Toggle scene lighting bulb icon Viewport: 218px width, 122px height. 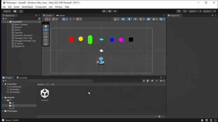[129, 19]
